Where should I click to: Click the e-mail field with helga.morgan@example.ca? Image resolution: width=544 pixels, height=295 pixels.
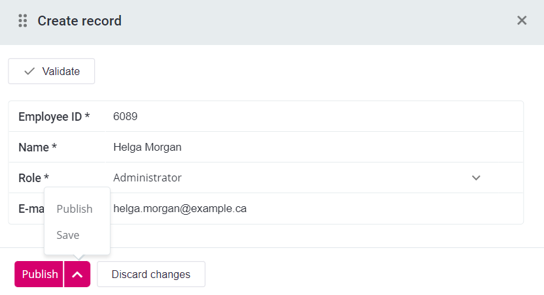314,209
